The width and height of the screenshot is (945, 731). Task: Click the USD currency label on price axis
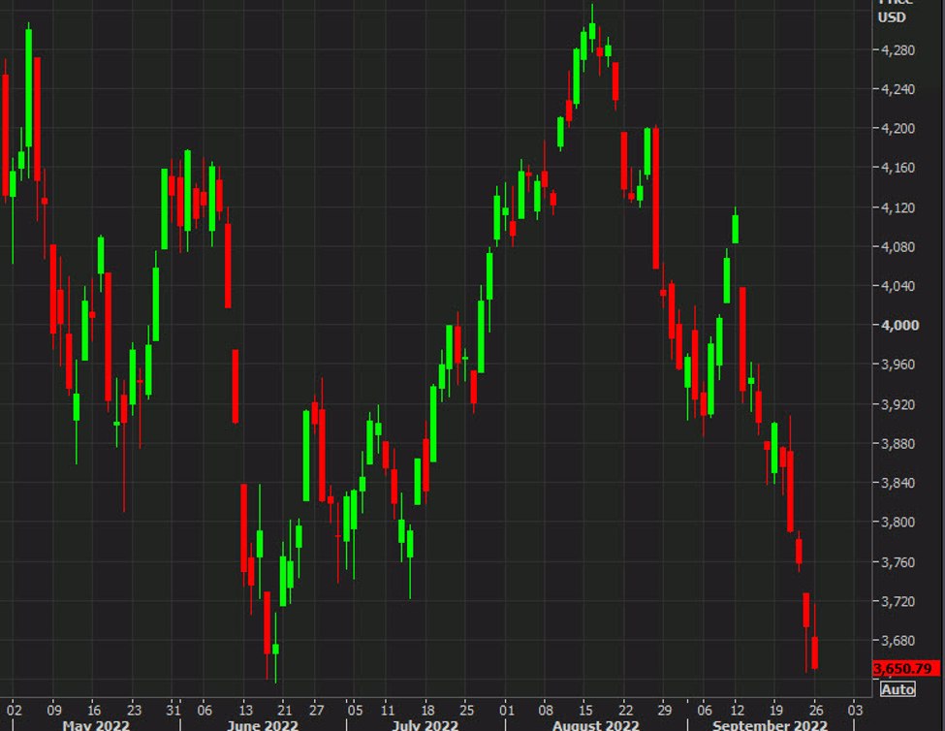click(893, 16)
